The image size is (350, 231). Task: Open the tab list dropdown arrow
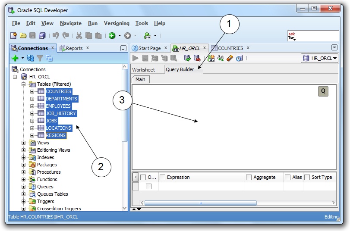point(334,47)
